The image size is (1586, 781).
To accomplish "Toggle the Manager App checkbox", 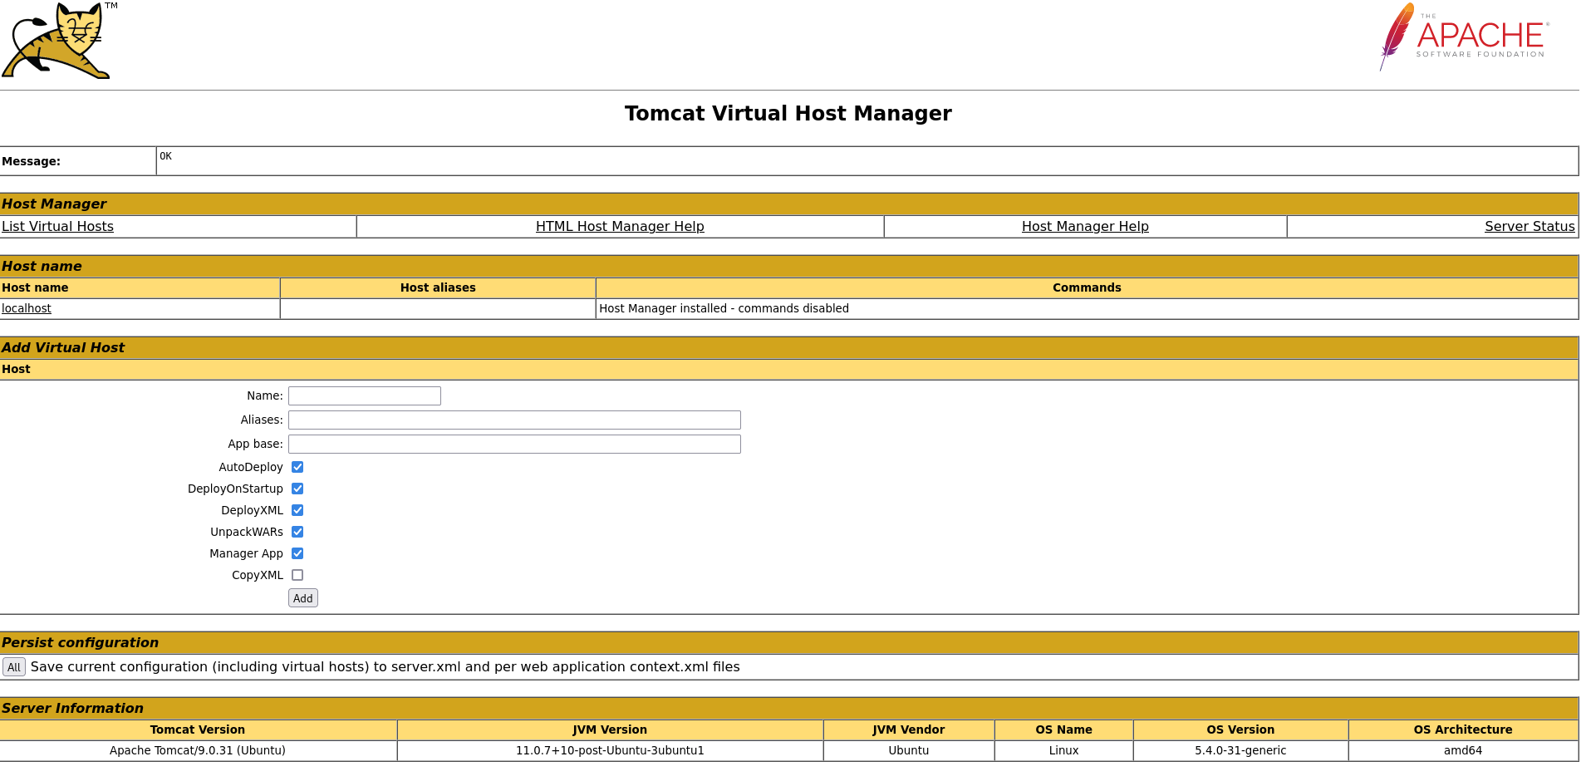I will [297, 553].
